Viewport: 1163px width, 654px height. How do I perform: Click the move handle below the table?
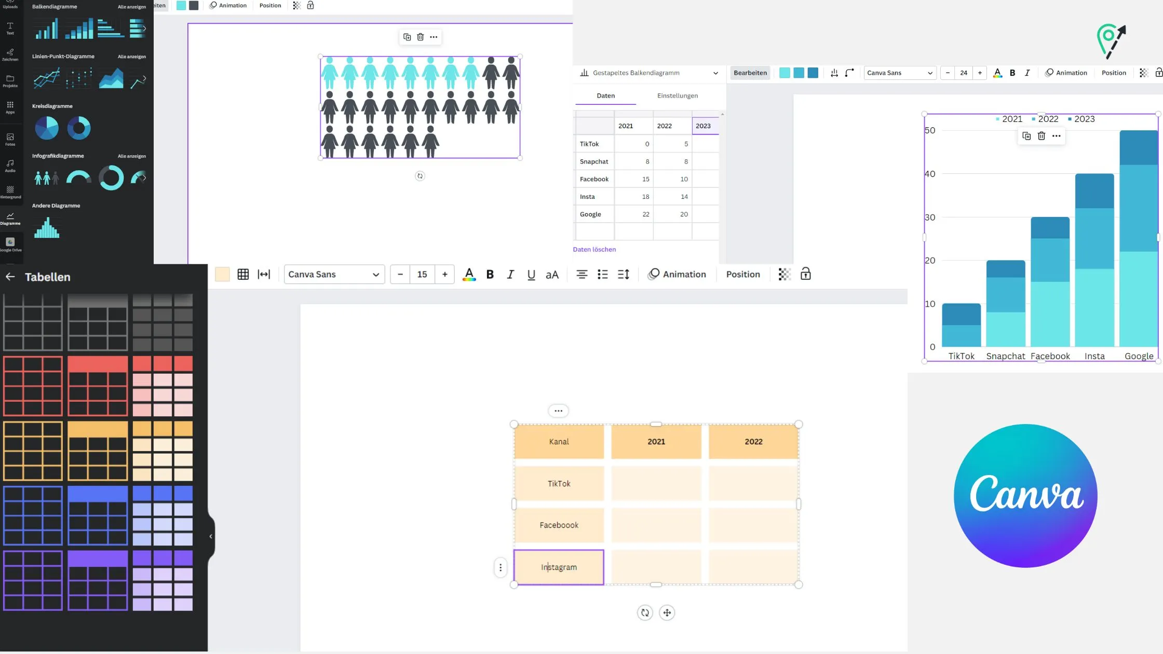tap(667, 612)
